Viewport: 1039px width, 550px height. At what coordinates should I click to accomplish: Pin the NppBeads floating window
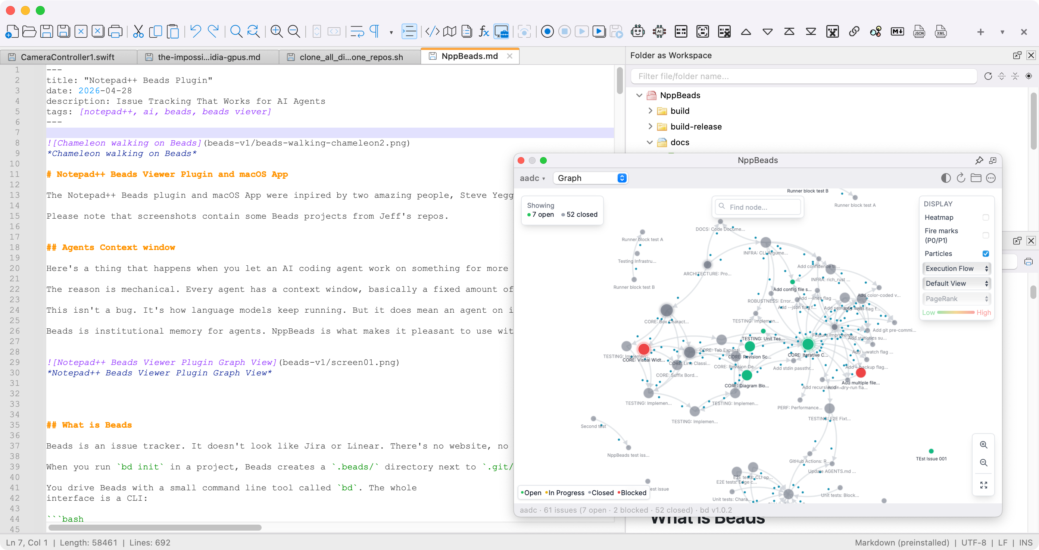click(979, 160)
